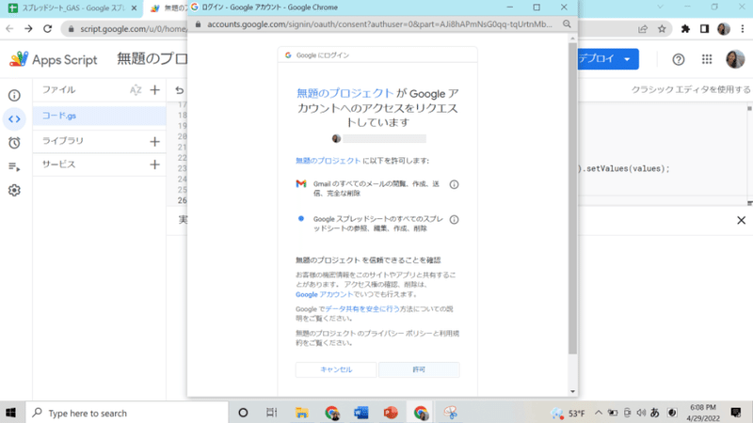Open PowerPoint from the taskbar

(x=391, y=413)
